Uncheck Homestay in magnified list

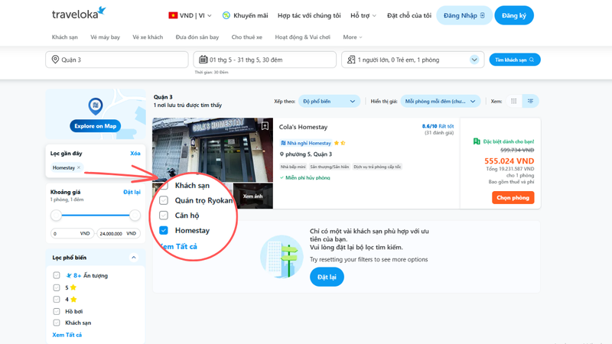tap(164, 230)
